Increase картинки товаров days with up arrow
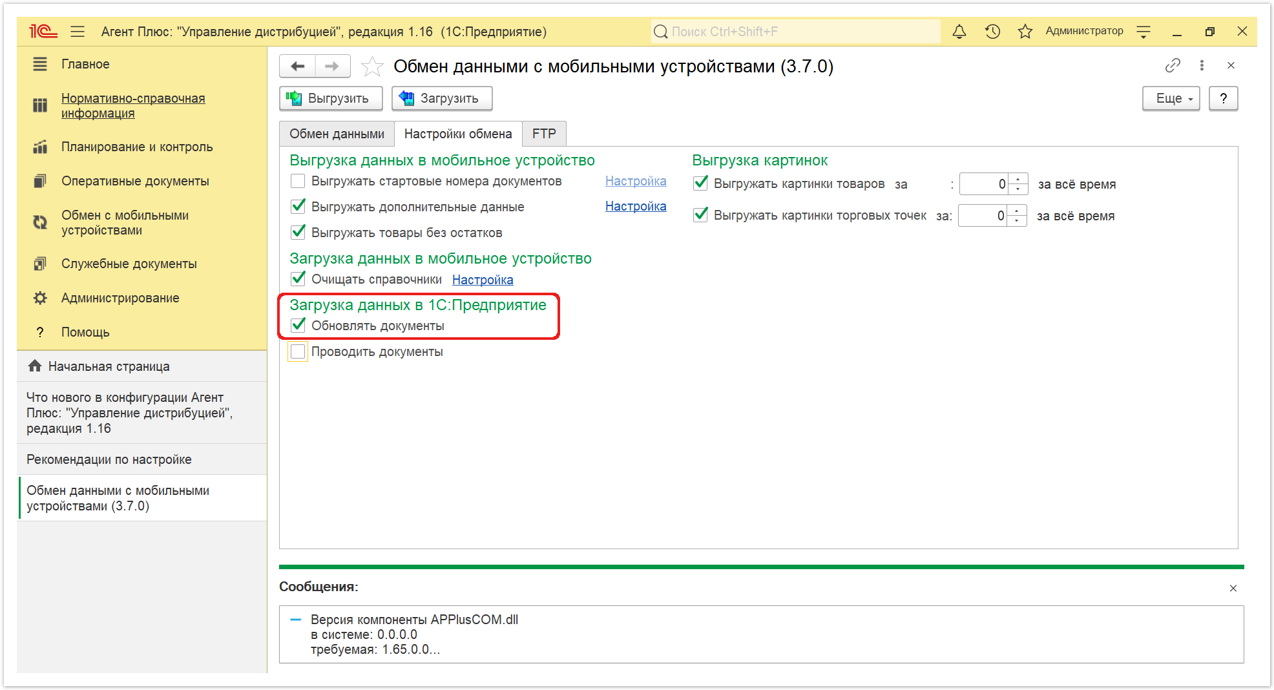1274x690 pixels. 1018,179
